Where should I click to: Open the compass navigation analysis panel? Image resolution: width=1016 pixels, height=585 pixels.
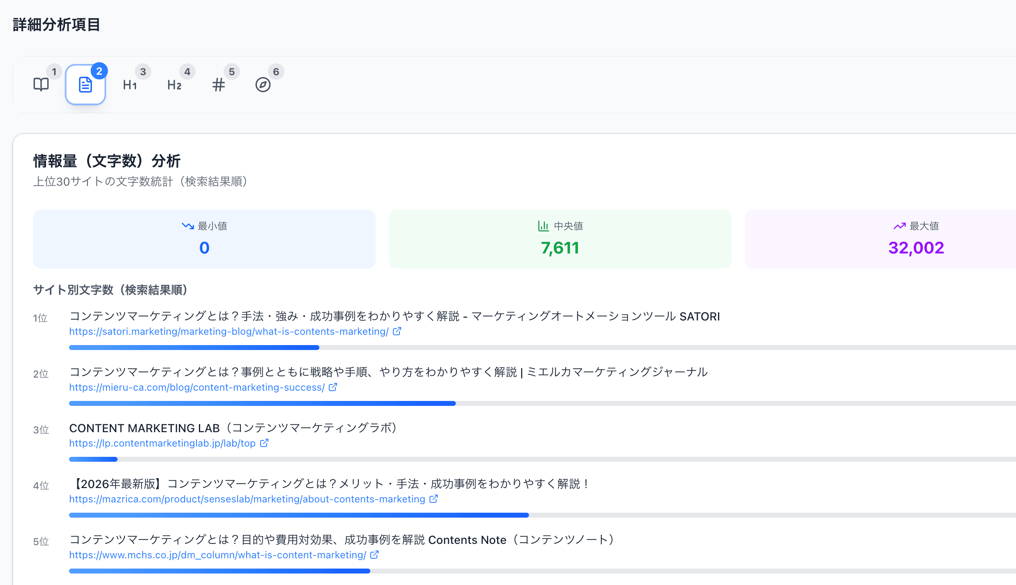pos(263,85)
